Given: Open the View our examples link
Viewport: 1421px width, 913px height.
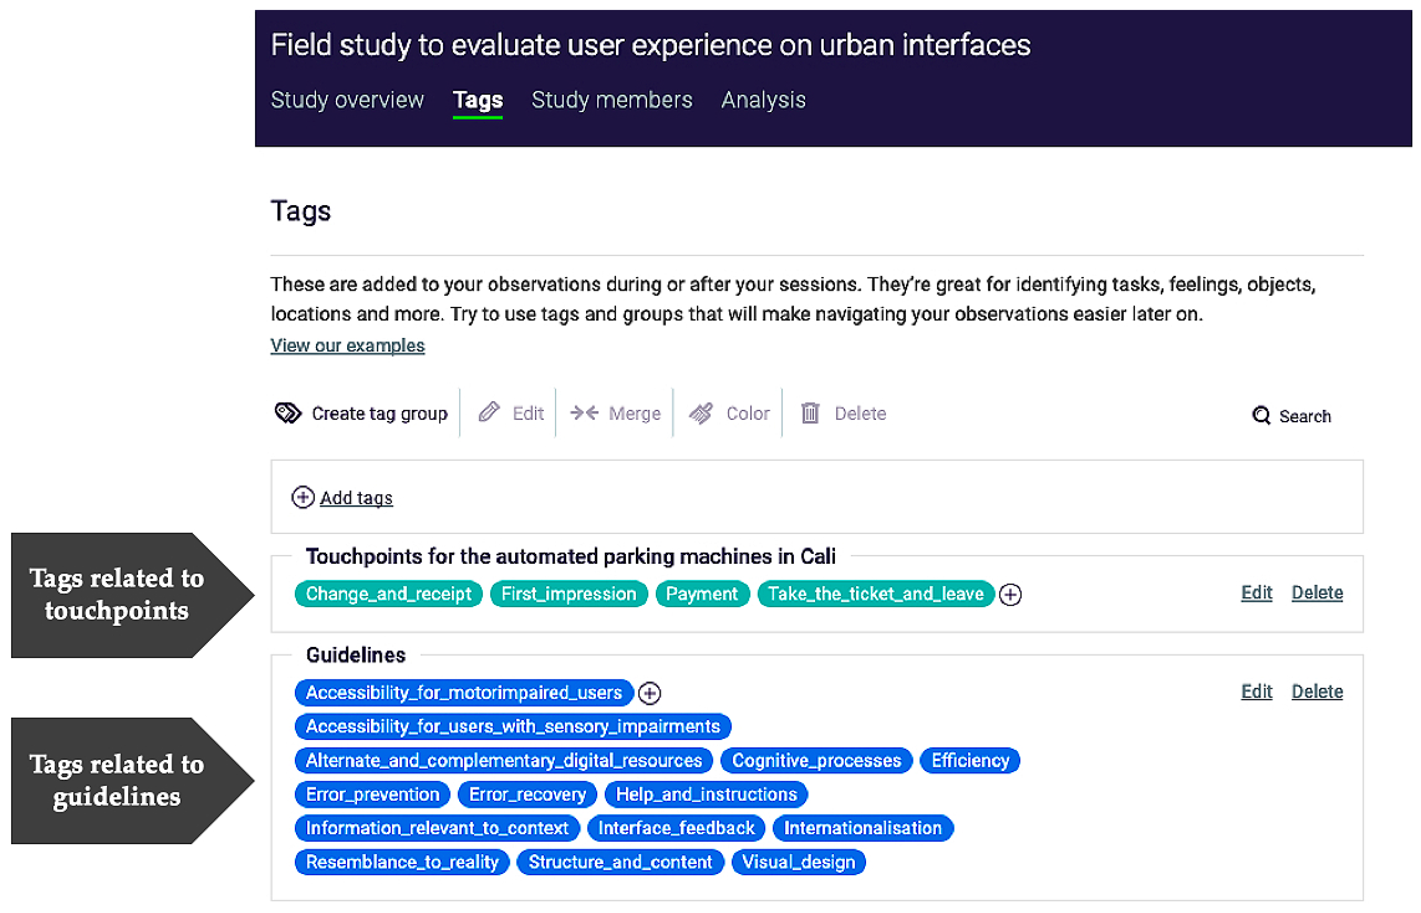Looking at the screenshot, I should point(348,345).
